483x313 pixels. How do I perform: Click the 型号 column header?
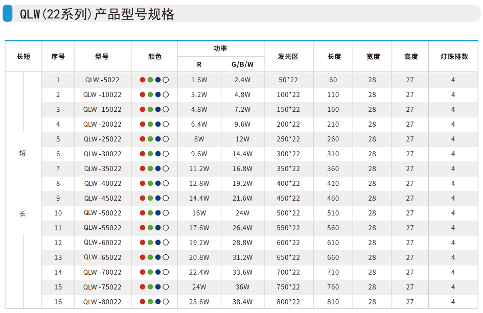click(102, 57)
